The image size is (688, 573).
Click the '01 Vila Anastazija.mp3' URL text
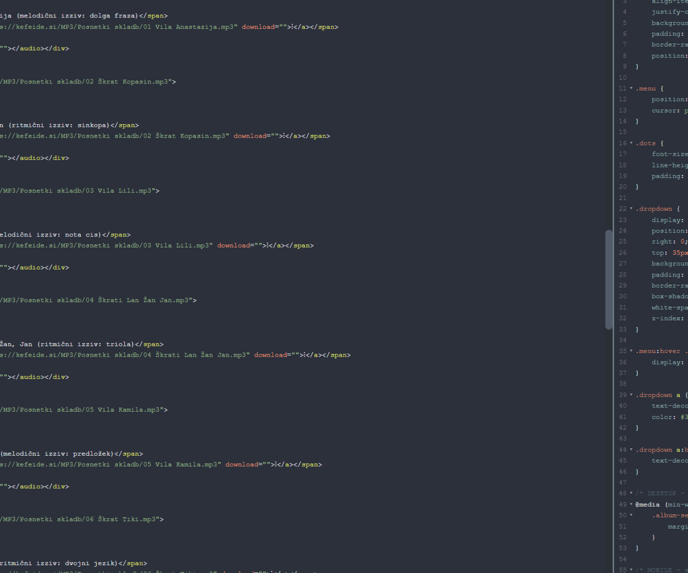(119, 27)
